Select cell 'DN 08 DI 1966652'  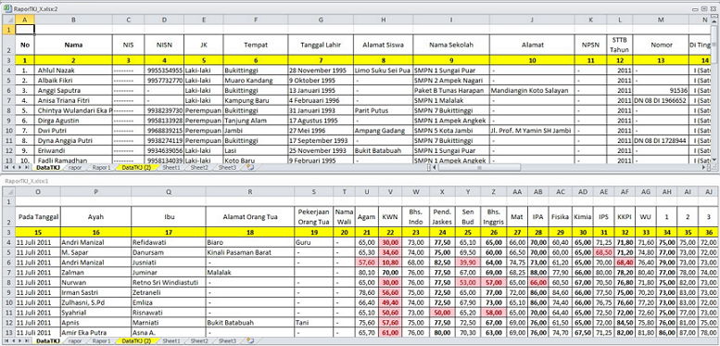pos(661,100)
